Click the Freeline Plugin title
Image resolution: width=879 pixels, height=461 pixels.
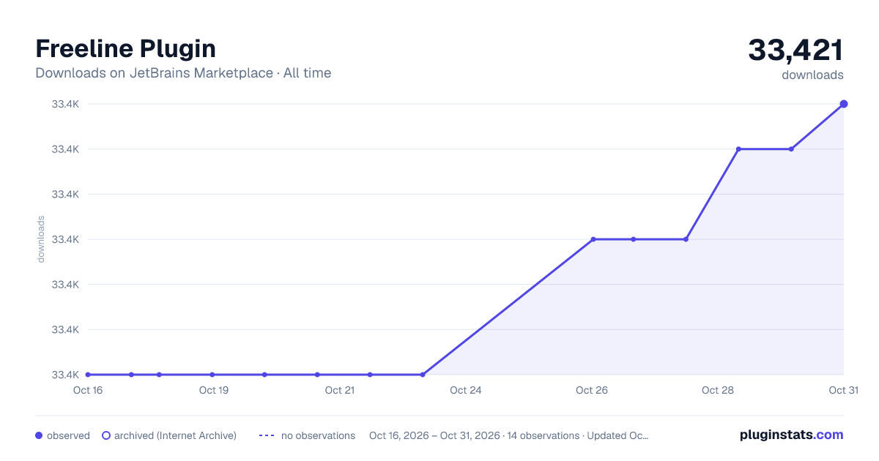pos(126,48)
